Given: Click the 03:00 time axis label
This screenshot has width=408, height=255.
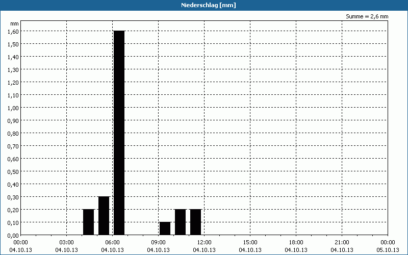Looking at the screenshot, I should (x=67, y=242).
